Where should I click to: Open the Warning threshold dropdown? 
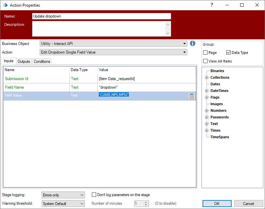click(x=63, y=204)
